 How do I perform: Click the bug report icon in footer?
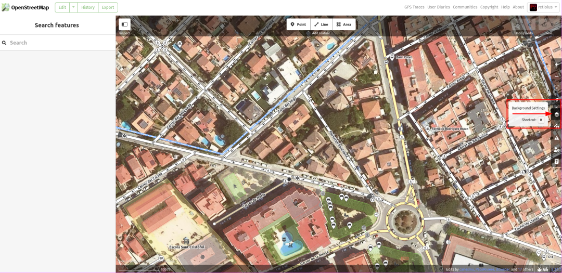(539, 269)
